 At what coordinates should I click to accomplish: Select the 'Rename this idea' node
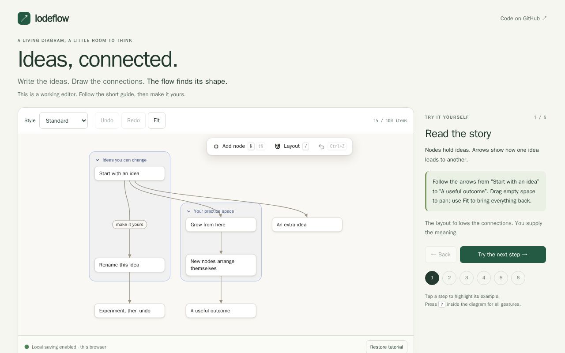130,265
